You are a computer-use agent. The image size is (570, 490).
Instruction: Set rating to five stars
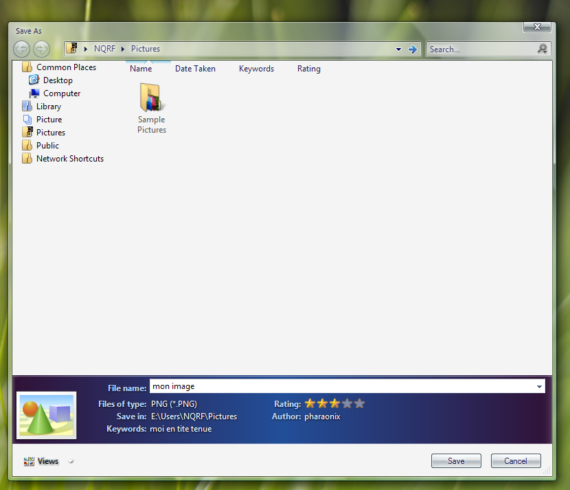point(360,404)
